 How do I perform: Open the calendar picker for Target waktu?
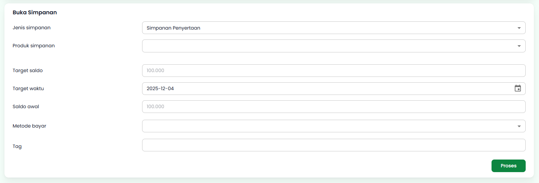pos(518,88)
